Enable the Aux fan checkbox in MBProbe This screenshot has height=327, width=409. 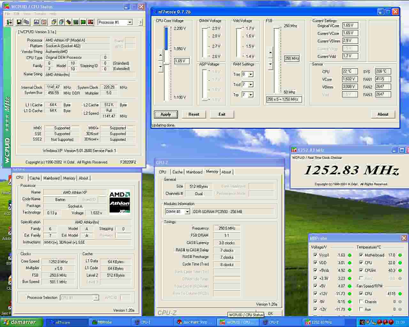coord(361,309)
